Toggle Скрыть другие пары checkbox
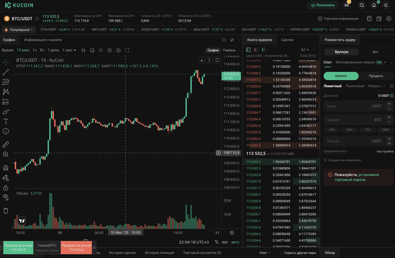Image resolution: width=395 pixels, height=258 pixels. 281,253
